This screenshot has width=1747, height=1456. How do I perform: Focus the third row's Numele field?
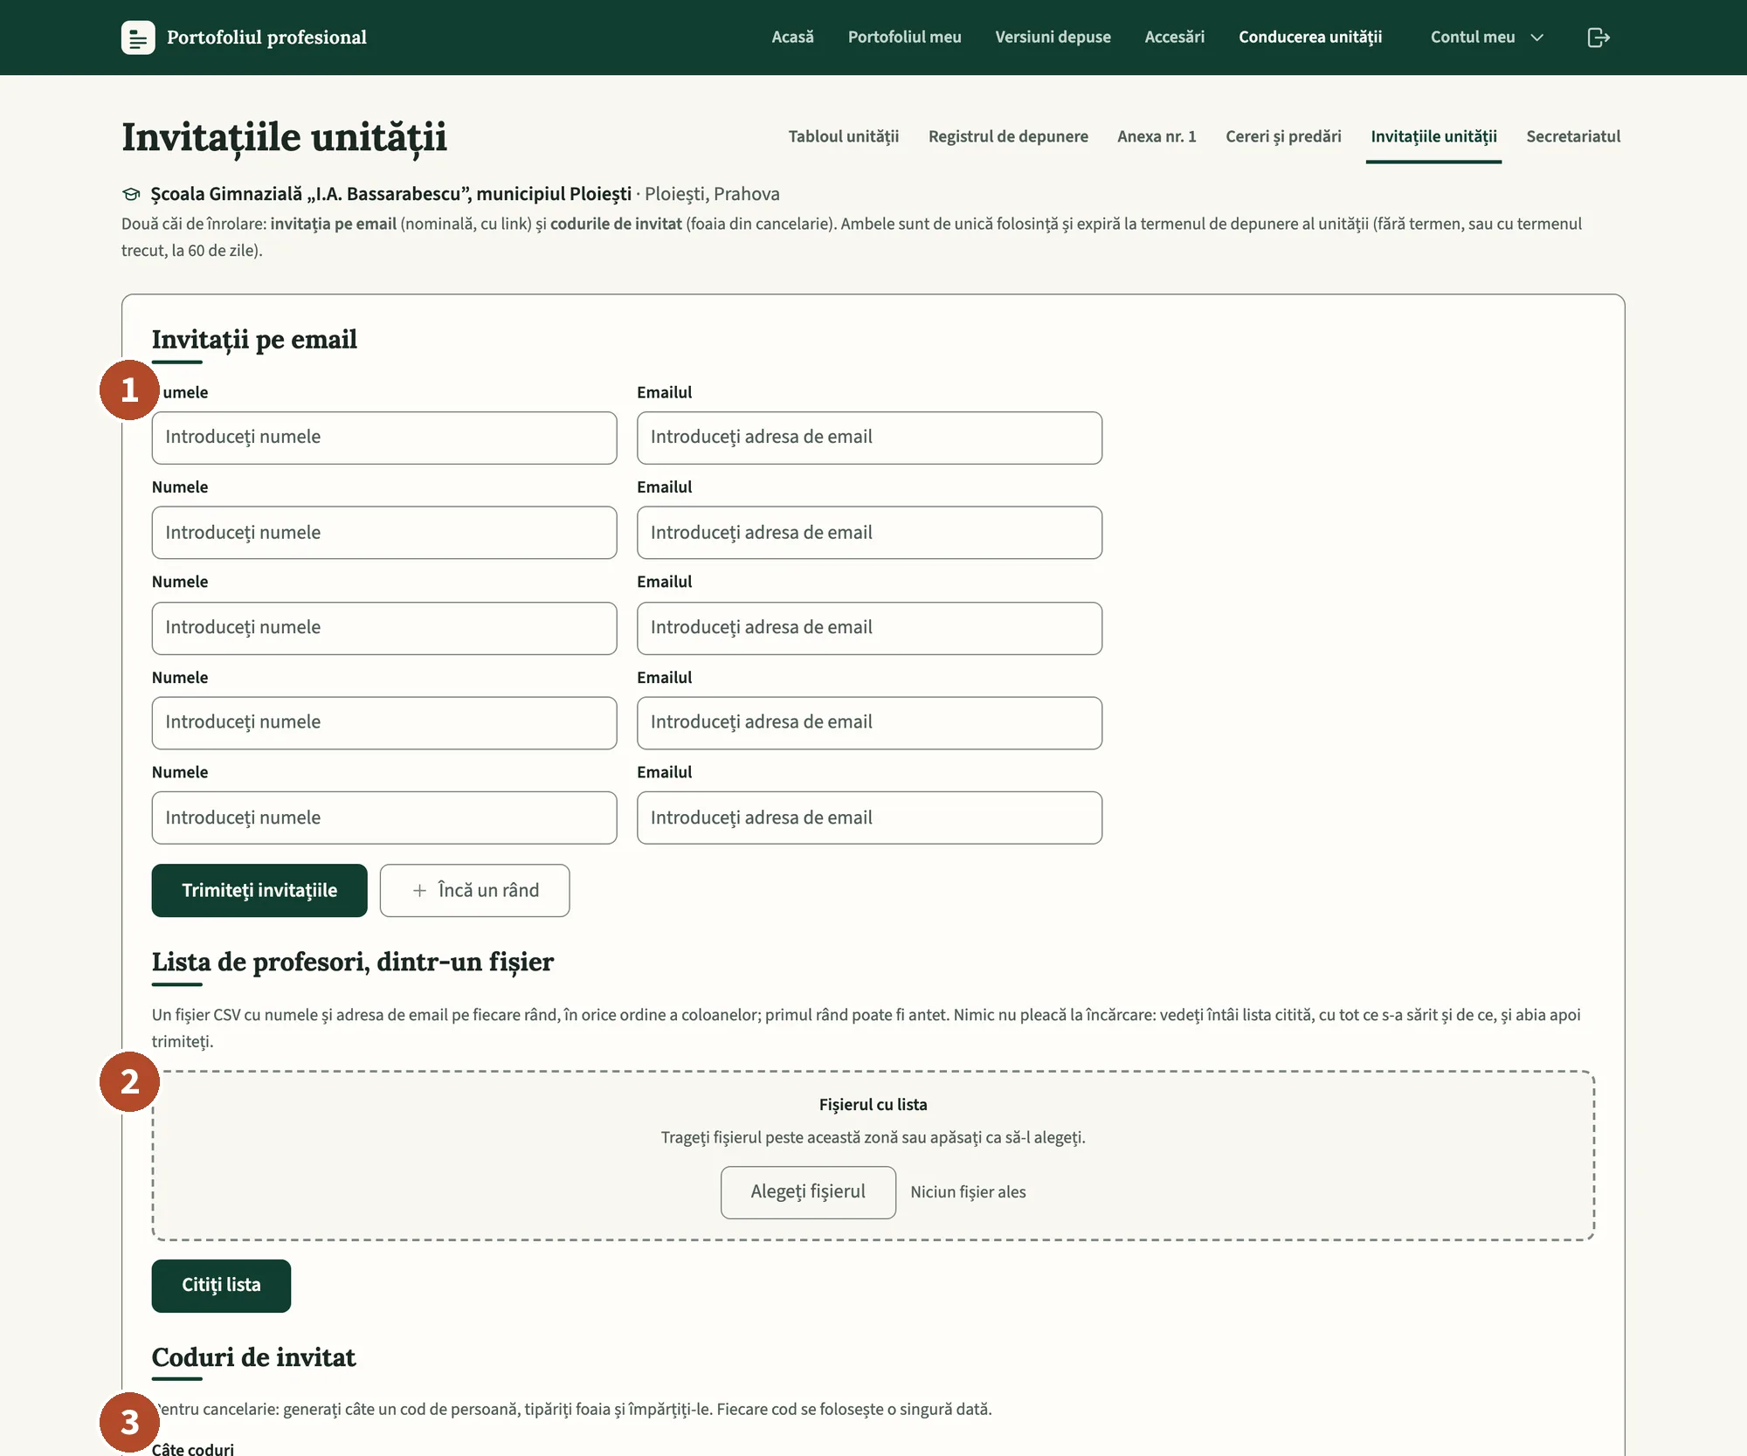point(384,628)
